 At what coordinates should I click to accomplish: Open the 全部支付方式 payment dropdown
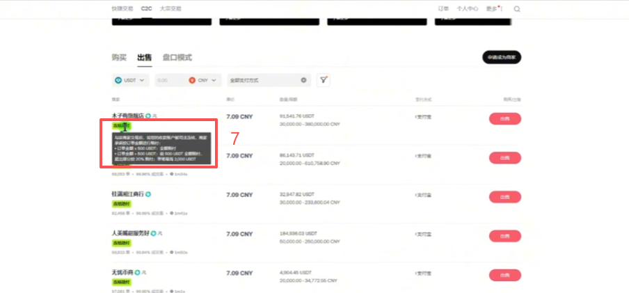(x=269, y=80)
